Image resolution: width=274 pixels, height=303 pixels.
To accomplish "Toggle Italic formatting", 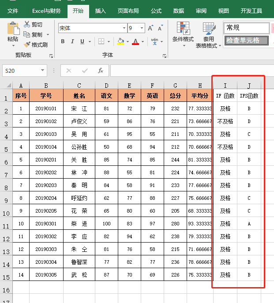I will pyautogui.click(x=72, y=41).
